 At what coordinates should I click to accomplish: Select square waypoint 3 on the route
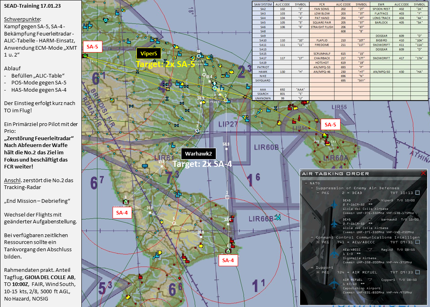click(x=227, y=197)
